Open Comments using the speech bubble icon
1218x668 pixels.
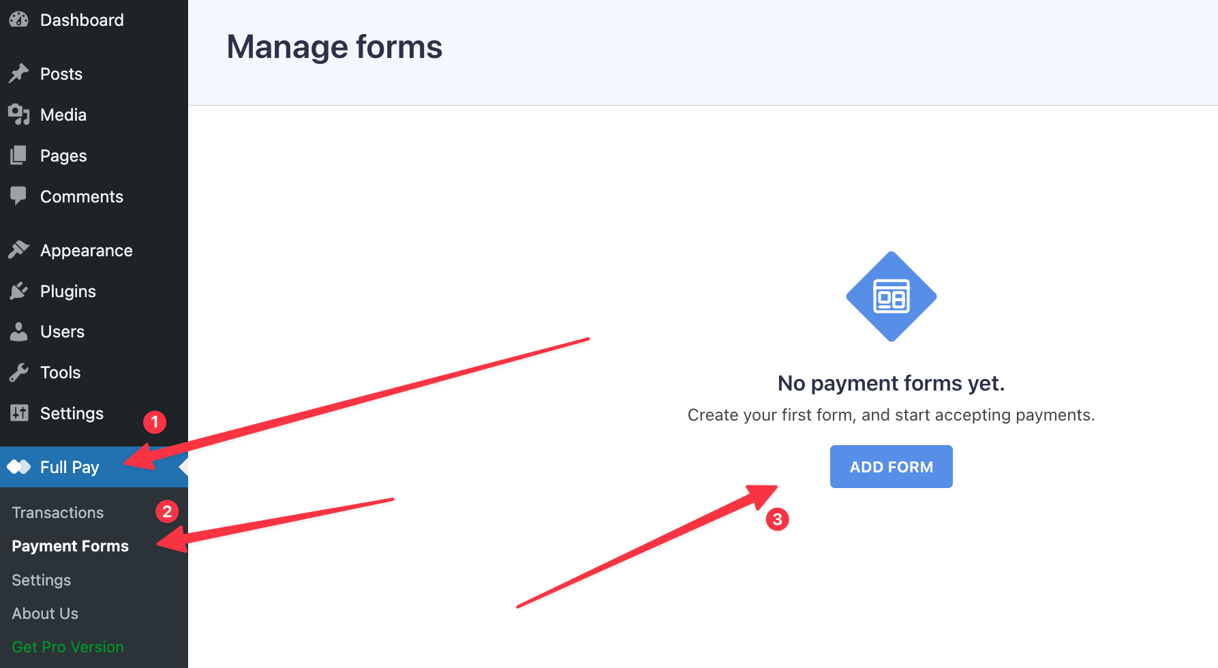[20, 196]
